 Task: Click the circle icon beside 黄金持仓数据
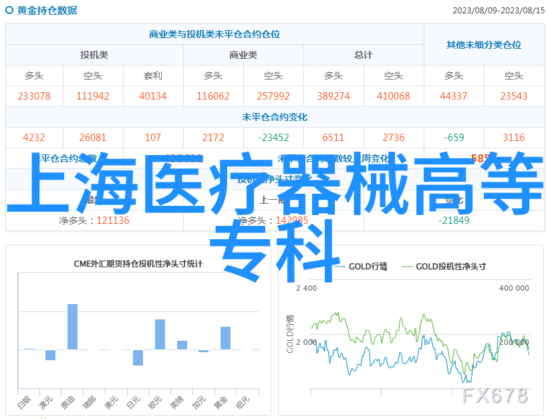11,11
